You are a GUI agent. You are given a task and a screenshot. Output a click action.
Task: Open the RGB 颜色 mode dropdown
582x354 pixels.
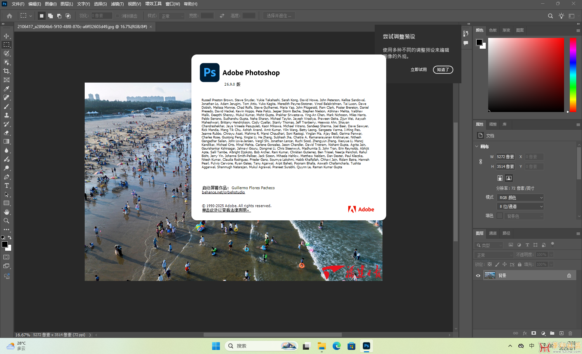pyautogui.click(x=520, y=198)
